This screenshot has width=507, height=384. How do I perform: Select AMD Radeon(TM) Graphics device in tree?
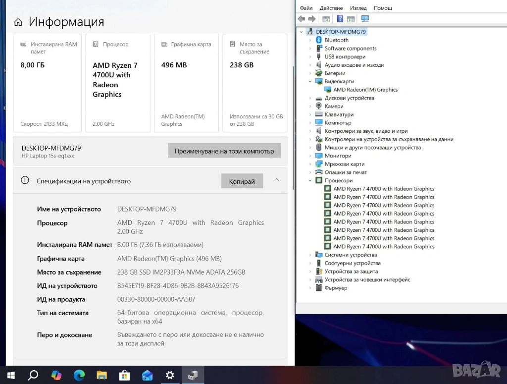[x=365, y=90]
